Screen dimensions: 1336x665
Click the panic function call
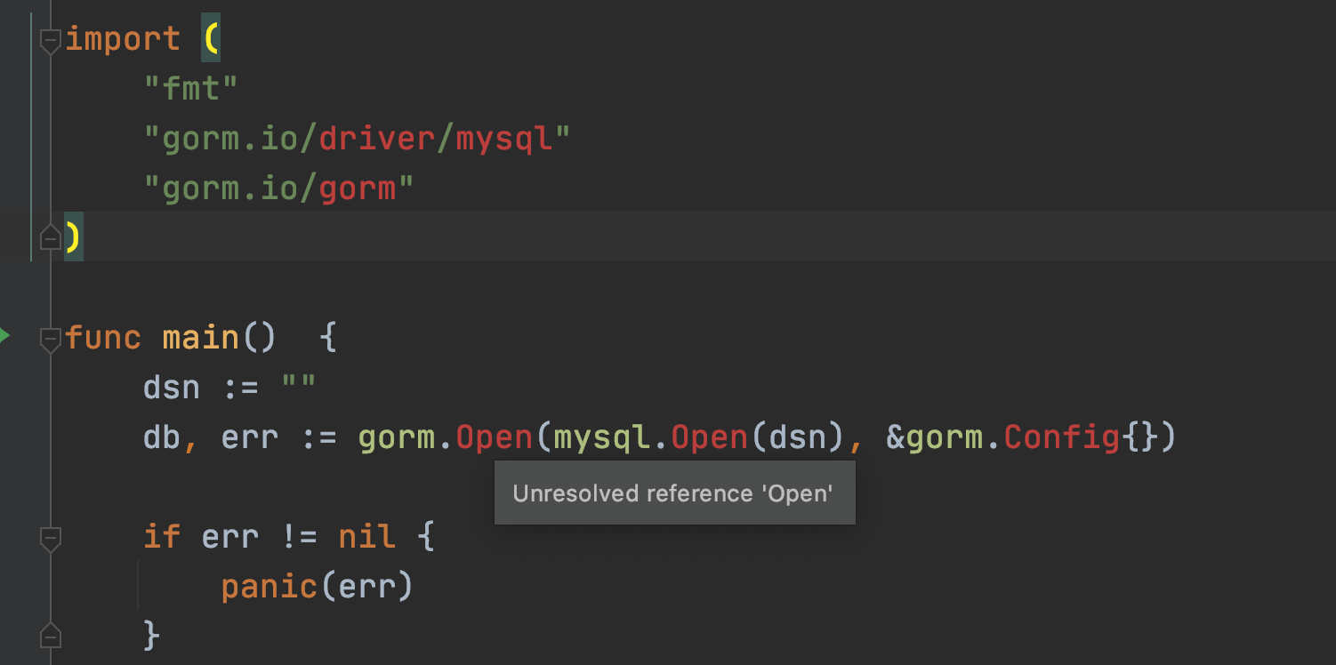[270, 587]
